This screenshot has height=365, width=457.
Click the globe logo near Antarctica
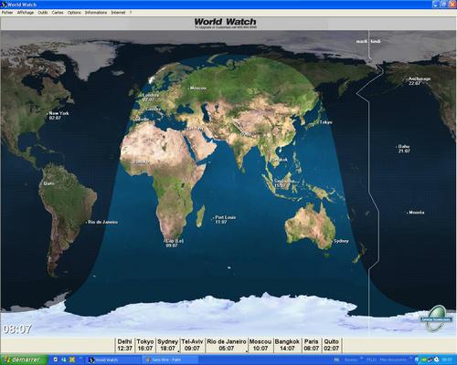pos(437,318)
